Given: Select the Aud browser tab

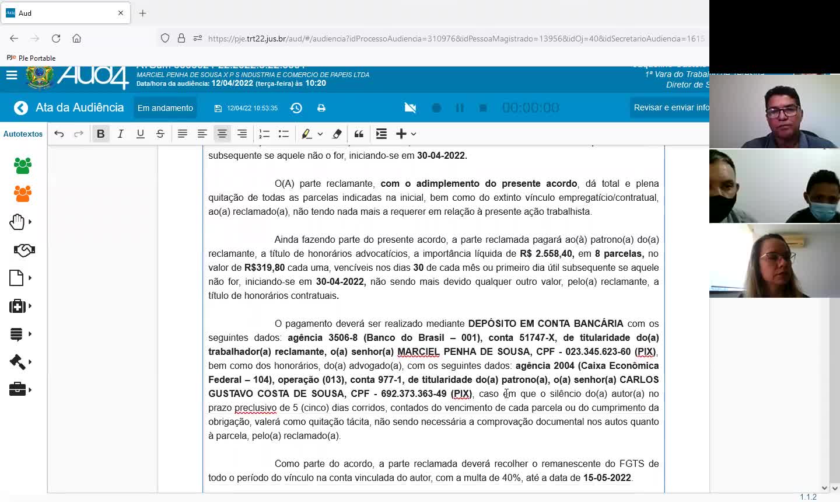Looking at the screenshot, I should point(65,13).
